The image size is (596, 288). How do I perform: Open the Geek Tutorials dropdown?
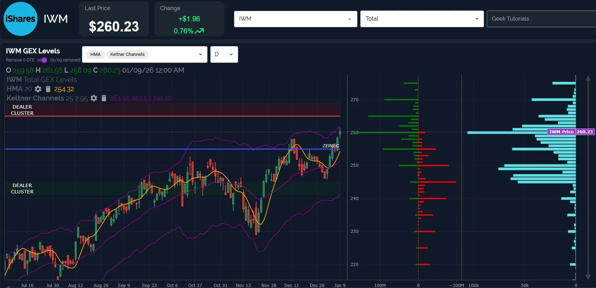coord(541,19)
